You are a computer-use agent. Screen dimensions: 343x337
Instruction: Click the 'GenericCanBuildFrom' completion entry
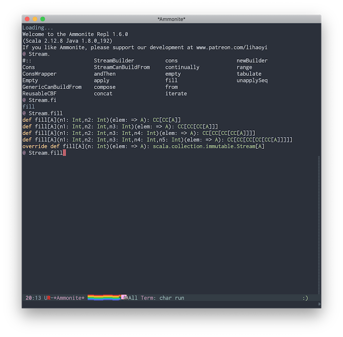52,87
